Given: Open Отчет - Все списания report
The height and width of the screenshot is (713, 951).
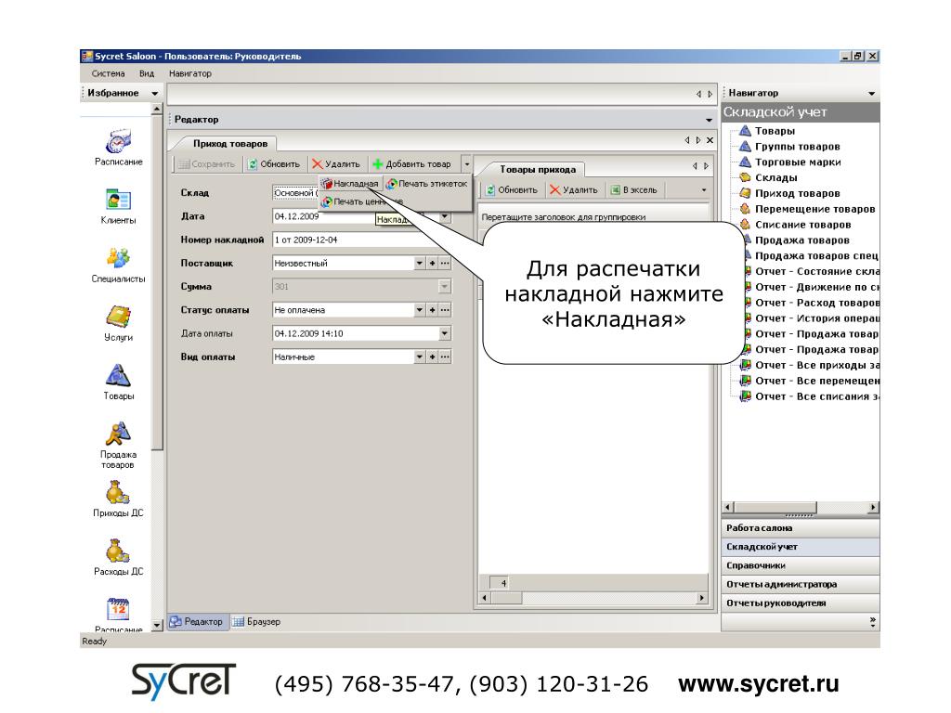Looking at the screenshot, I should [816, 396].
